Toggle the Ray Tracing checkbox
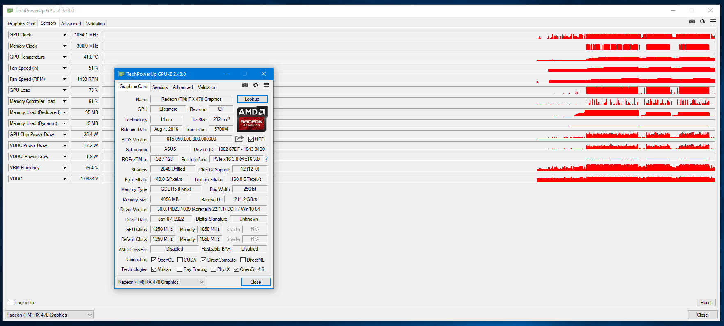 pyautogui.click(x=180, y=269)
